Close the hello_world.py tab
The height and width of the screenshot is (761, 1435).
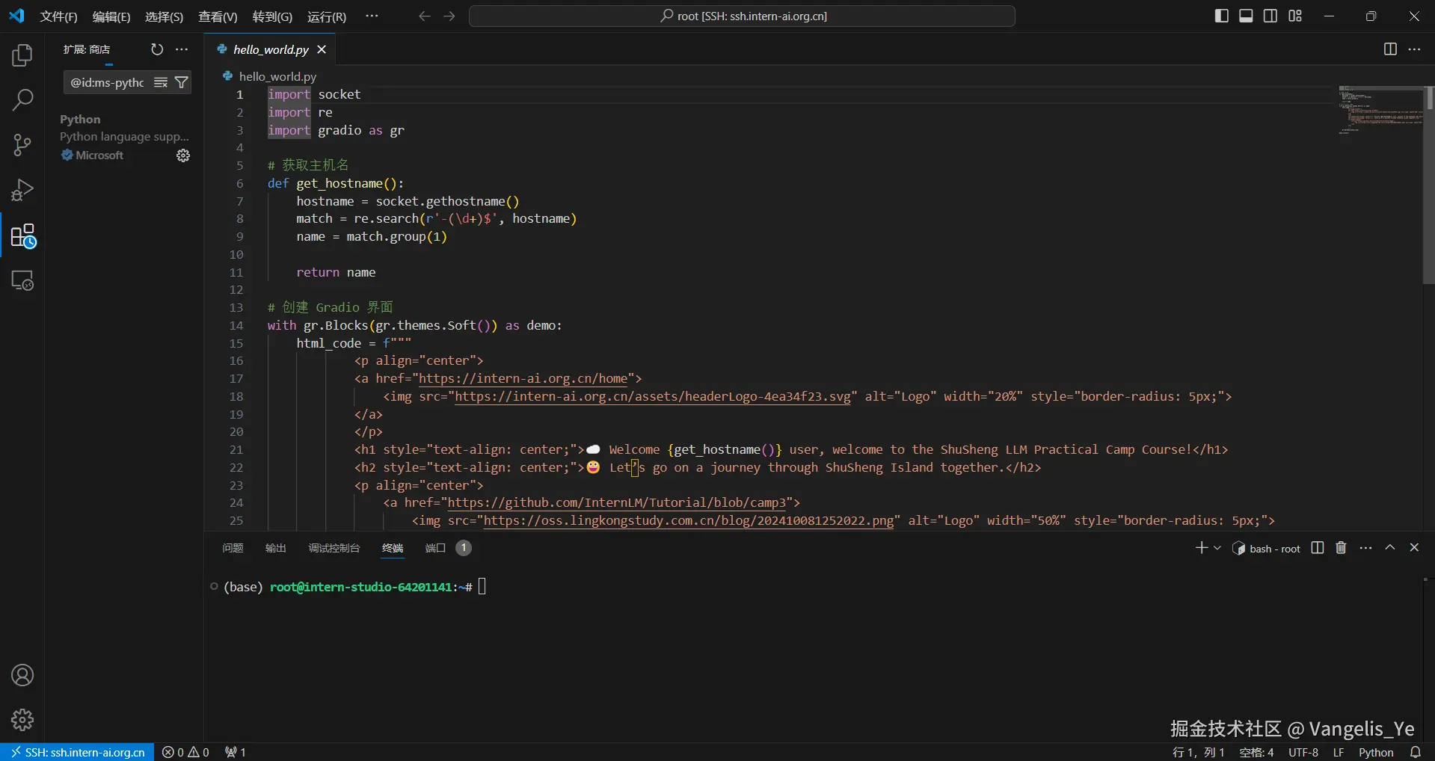tap(322, 49)
